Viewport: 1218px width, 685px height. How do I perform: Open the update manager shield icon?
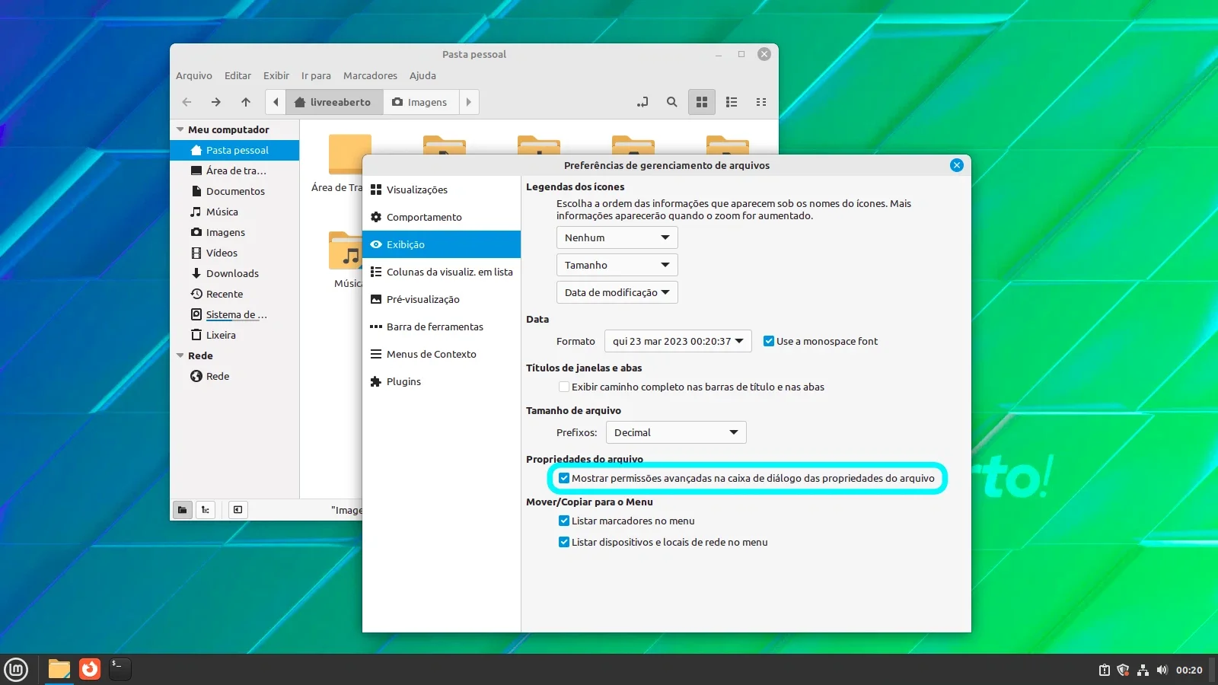(1123, 670)
